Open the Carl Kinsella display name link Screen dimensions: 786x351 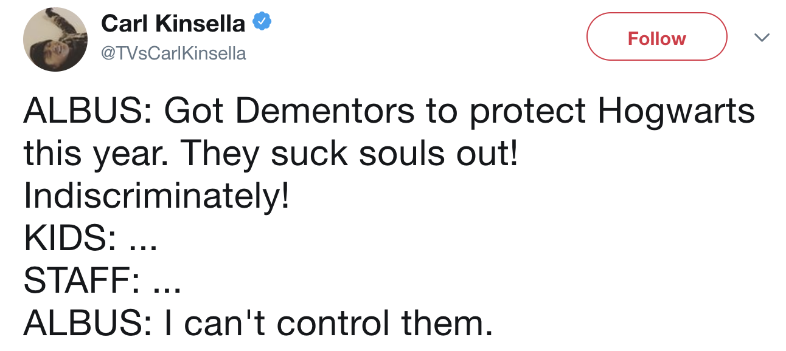point(173,24)
